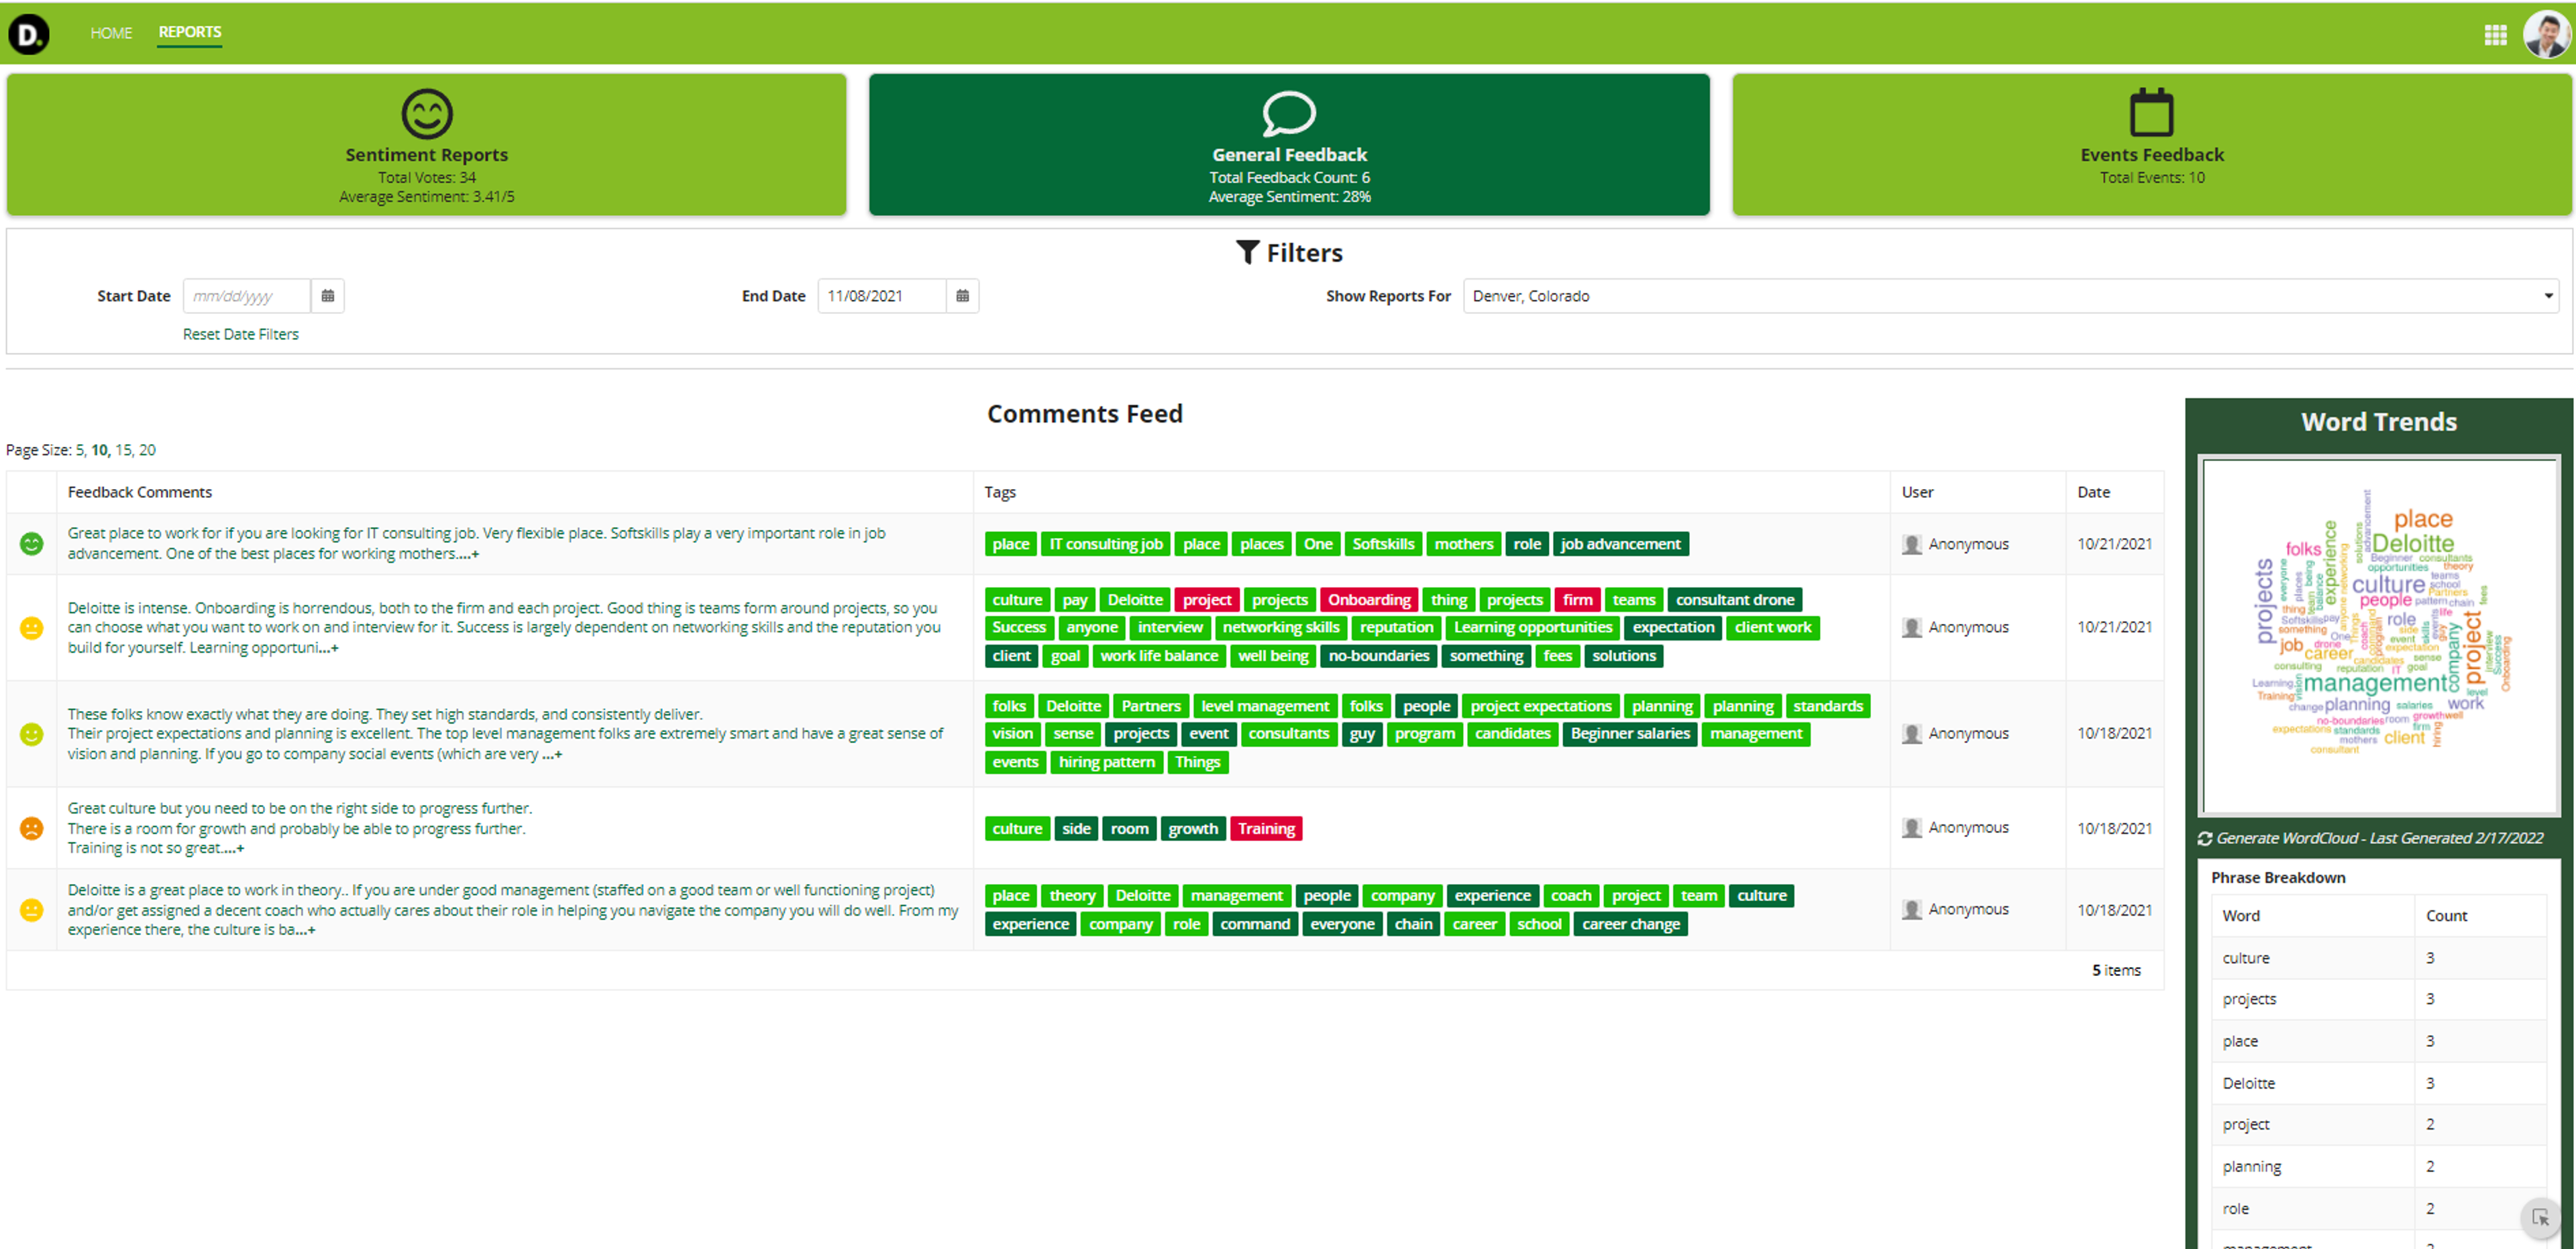2576x1249 pixels.
Task: Click the word cloud image
Action: click(x=2379, y=636)
